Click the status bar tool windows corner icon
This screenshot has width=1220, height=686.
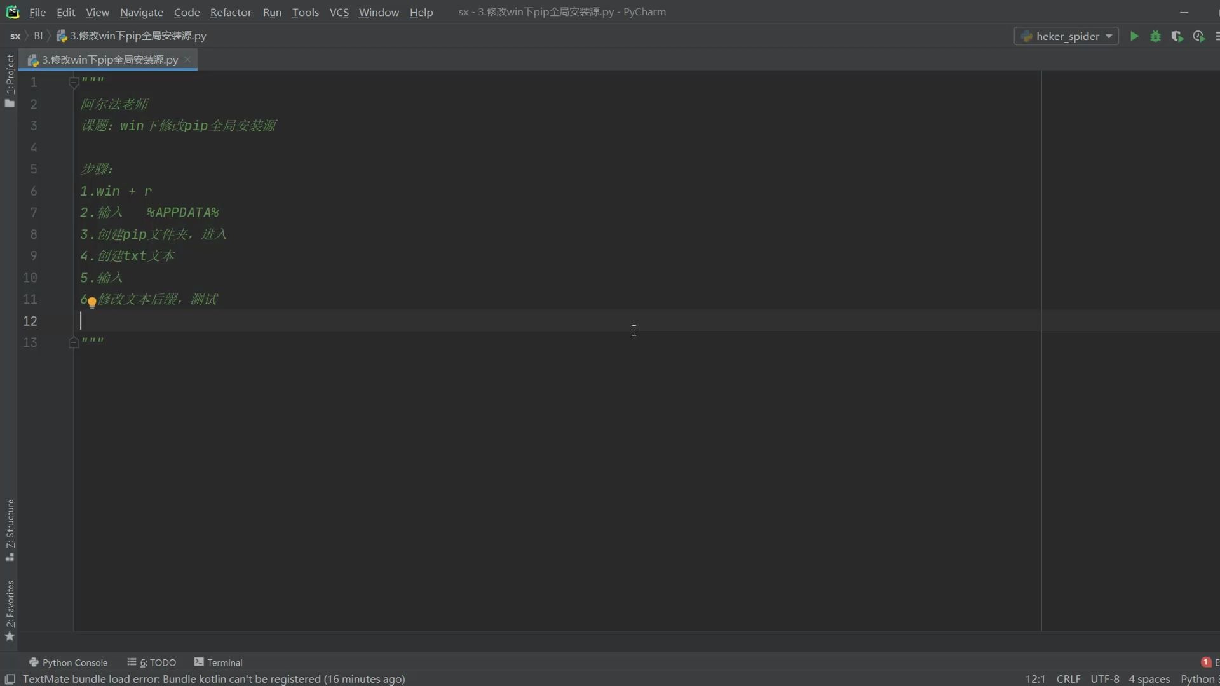[x=10, y=679]
